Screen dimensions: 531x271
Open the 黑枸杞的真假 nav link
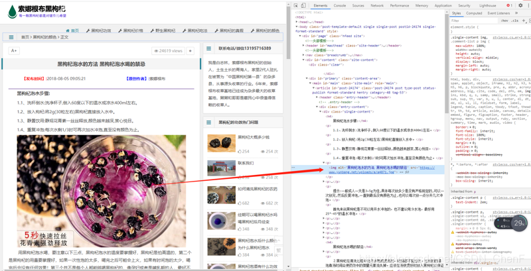pos(228,30)
